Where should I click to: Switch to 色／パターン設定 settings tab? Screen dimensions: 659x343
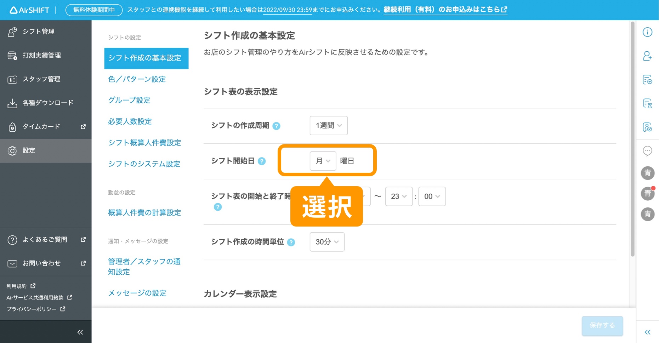(x=137, y=79)
